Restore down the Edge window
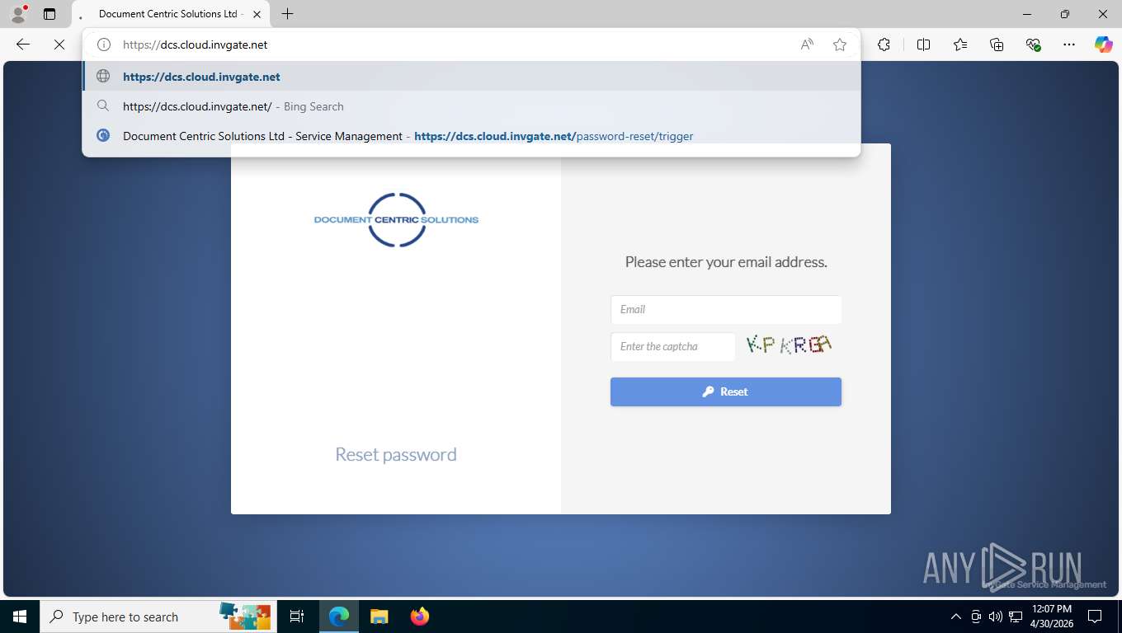The width and height of the screenshot is (1122, 633). pos(1065,14)
